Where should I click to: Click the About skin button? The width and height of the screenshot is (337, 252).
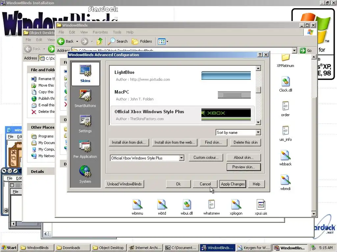(x=244, y=157)
